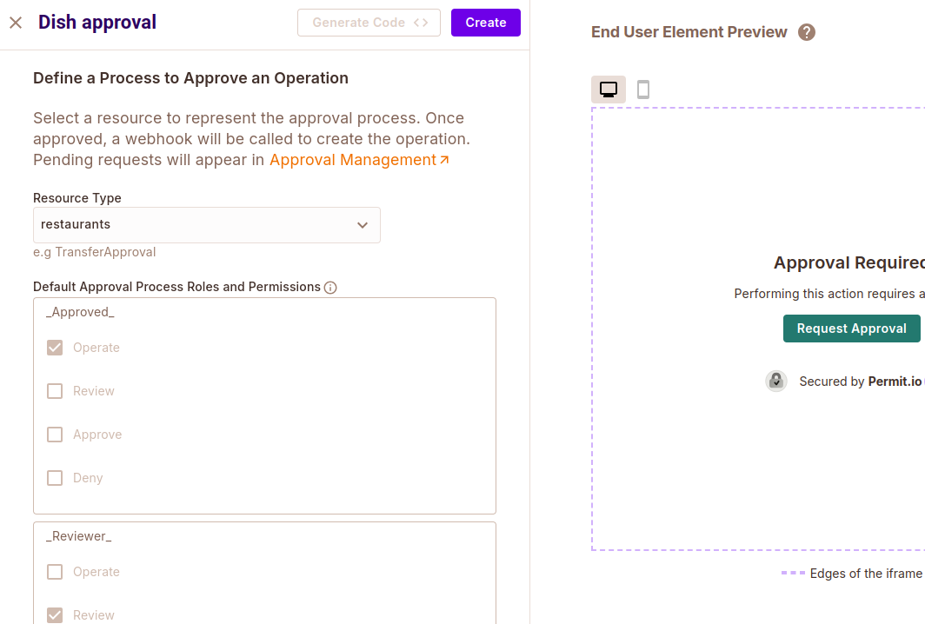The image size is (925, 624).
Task: Click the Dish approval title
Action: 97,23
